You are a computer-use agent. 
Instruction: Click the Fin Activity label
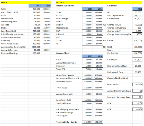click(x=113, y=53)
